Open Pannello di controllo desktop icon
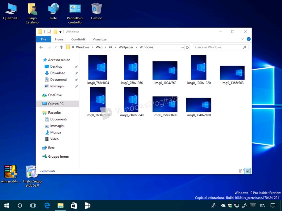This screenshot has width=282, height=211. 75,13
